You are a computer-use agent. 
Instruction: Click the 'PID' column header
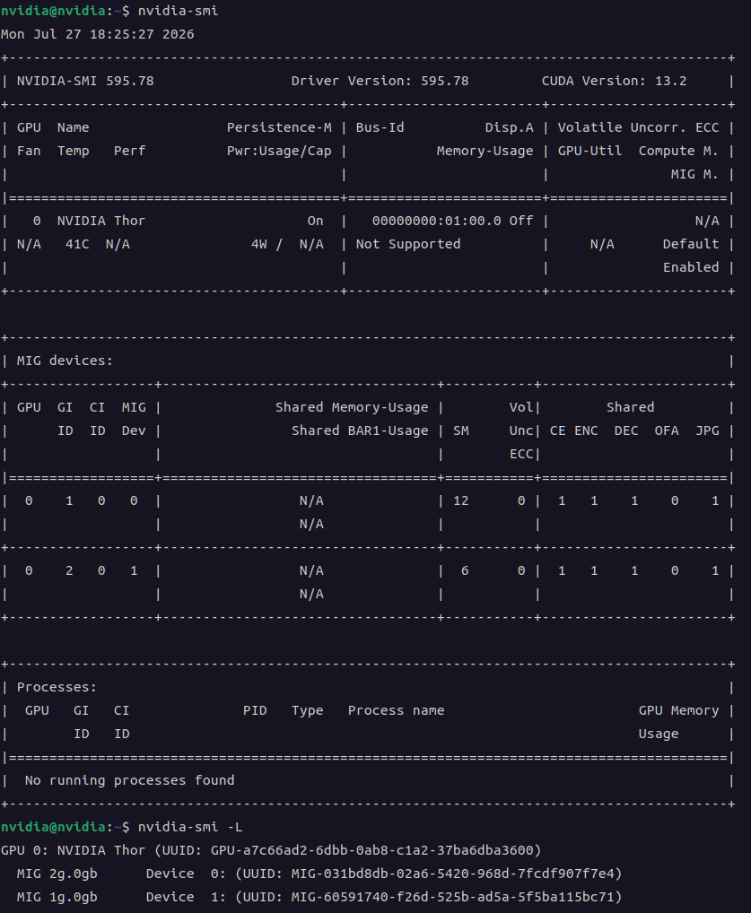pos(255,710)
